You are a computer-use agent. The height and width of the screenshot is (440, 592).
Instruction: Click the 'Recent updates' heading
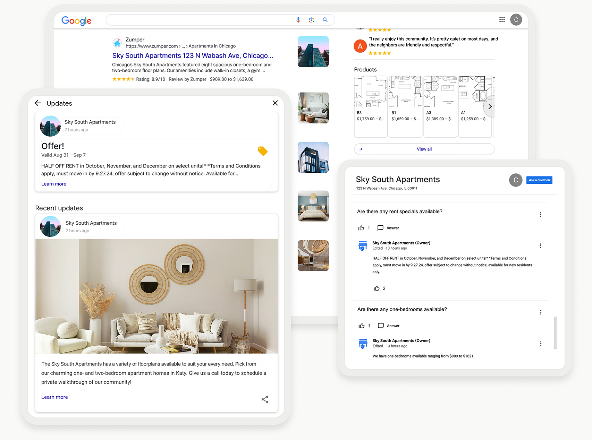click(59, 208)
